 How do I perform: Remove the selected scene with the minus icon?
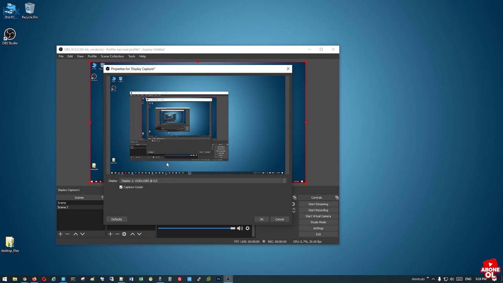pyautogui.click(x=67, y=234)
